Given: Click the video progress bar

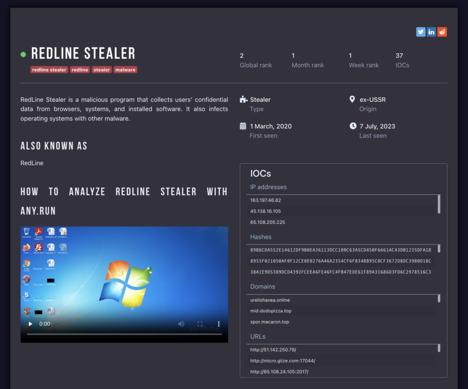Looking at the screenshot, I should click(x=124, y=334).
